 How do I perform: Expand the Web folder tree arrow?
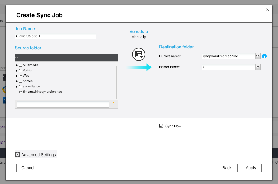[17, 76]
